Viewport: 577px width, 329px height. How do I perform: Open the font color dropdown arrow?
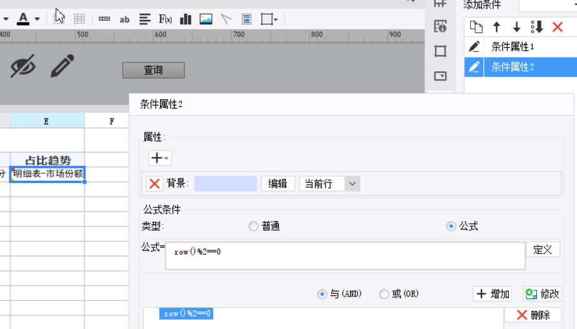click(37, 19)
